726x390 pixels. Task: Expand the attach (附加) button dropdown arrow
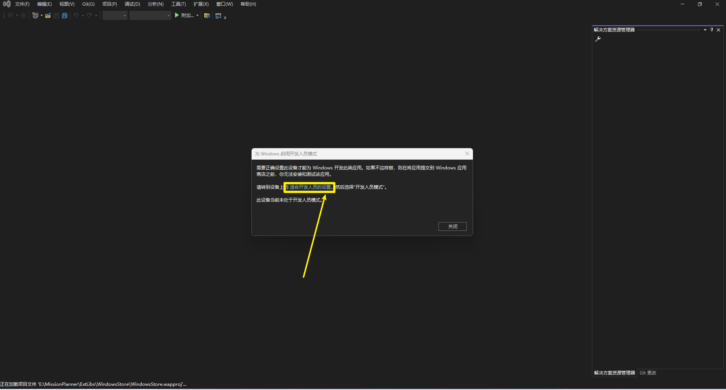[197, 16]
